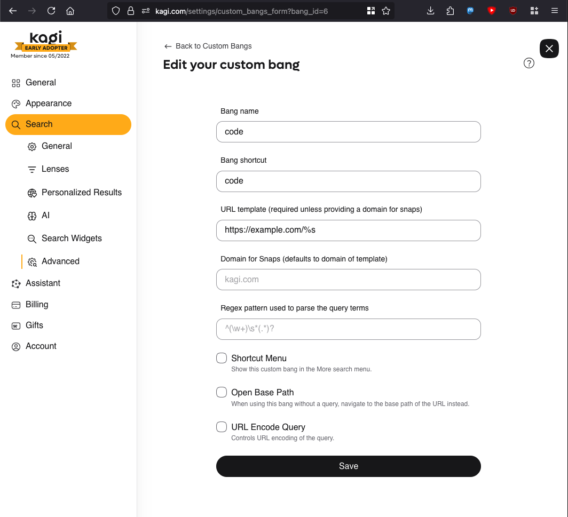Enable the Shortcut Menu checkbox
The height and width of the screenshot is (517, 568).
click(222, 358)
